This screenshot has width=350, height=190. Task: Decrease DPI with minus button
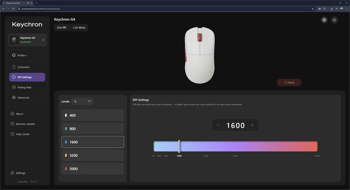pyautogui.click(x=218, y=125)
